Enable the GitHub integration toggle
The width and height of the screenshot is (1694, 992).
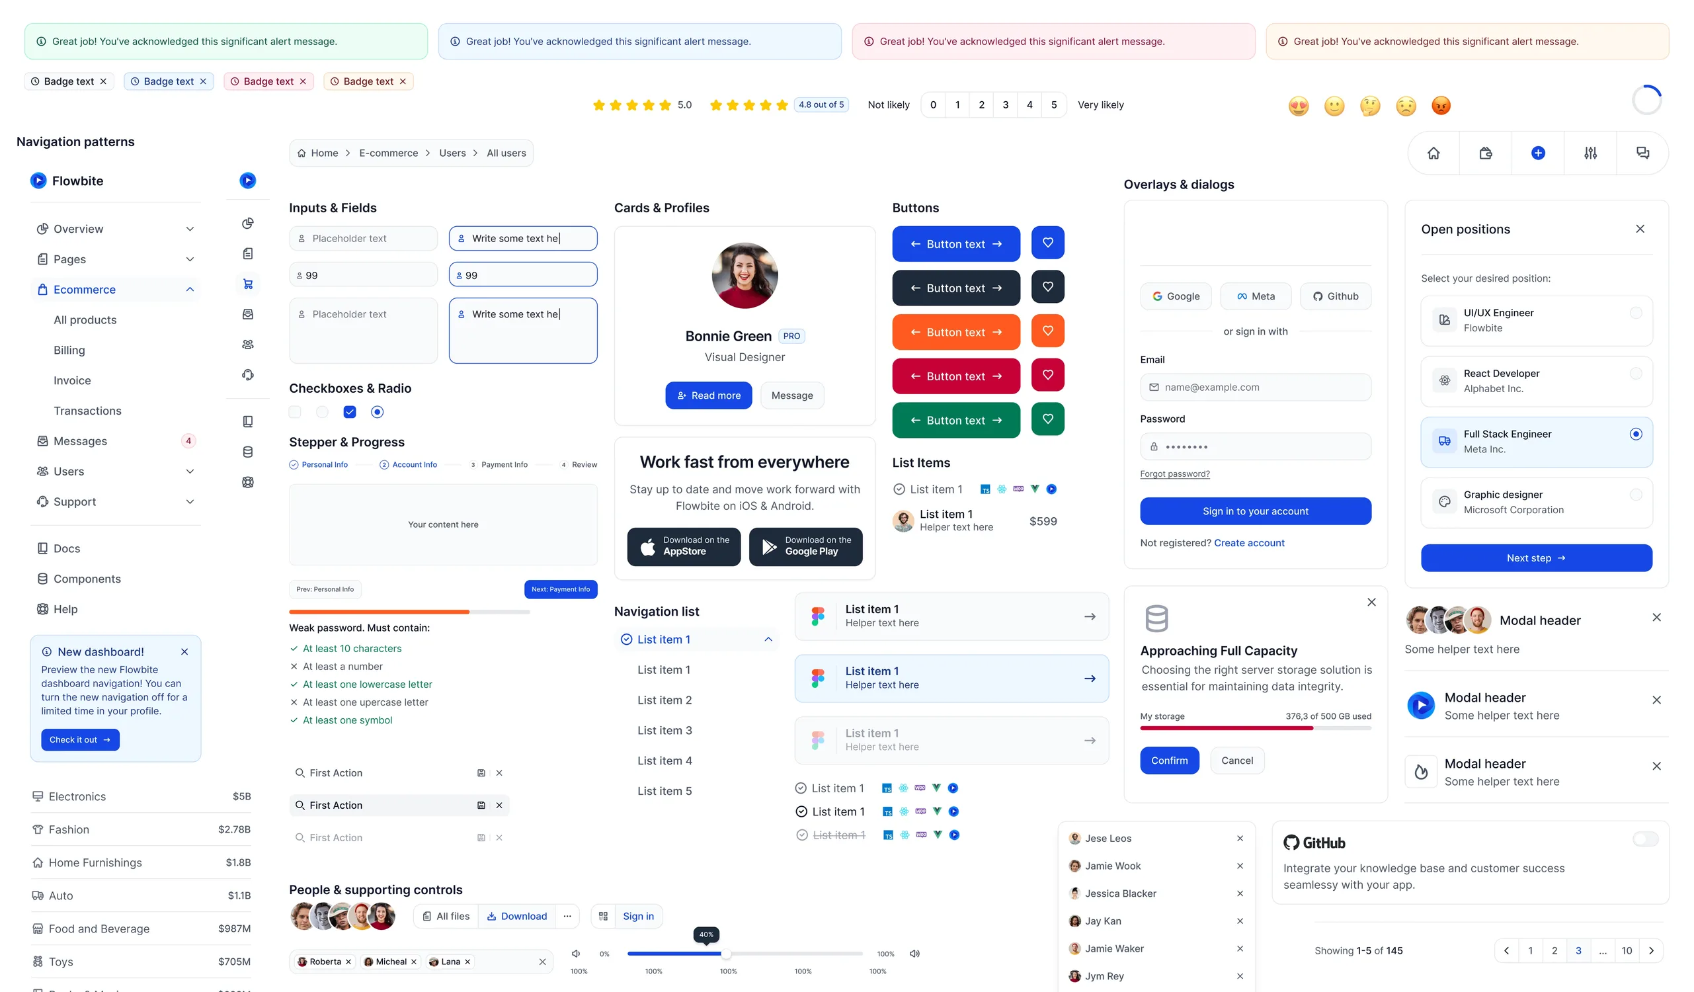1646,839
